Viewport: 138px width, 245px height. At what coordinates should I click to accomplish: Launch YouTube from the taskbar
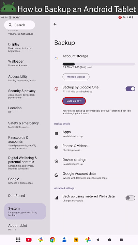coord(29,240)
